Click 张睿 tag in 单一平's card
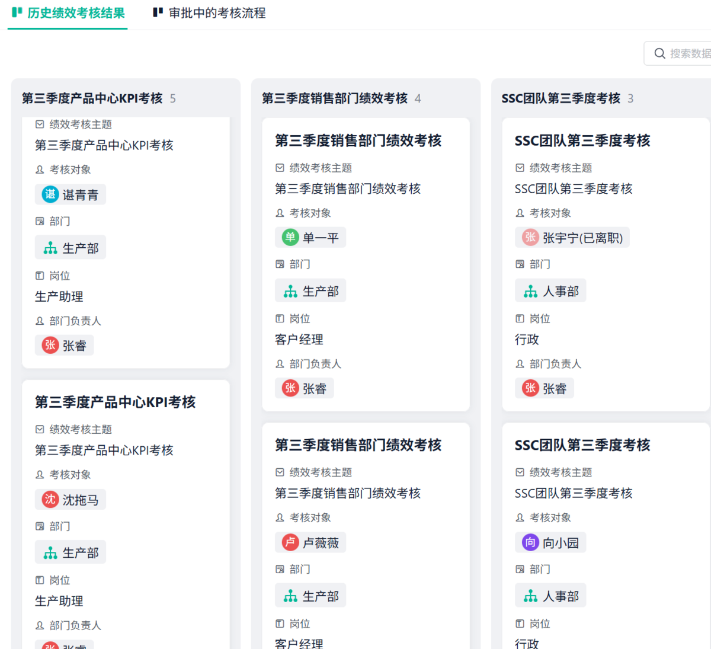The width and height of the screenshot is (711, 649). (305, 389)
